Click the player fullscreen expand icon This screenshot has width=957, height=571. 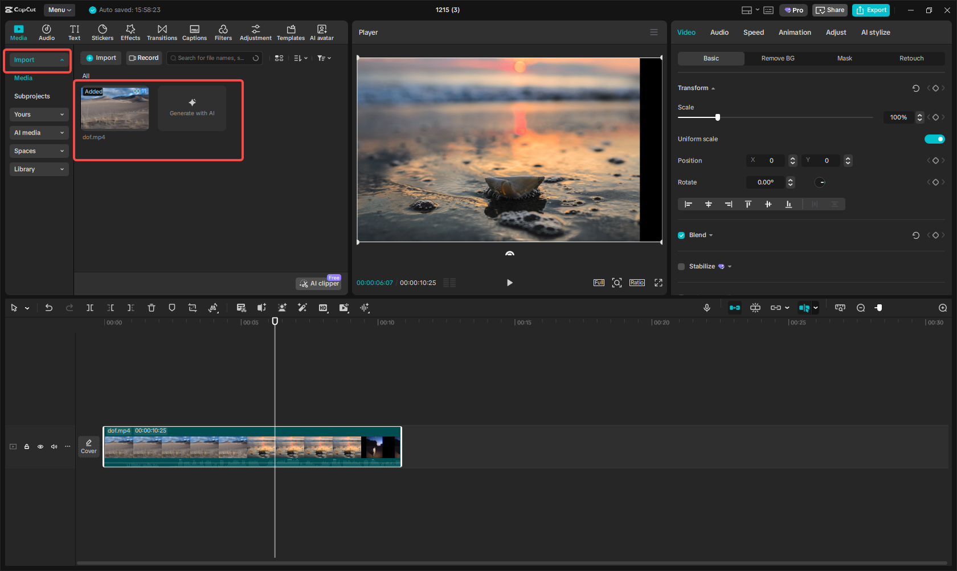pos(659,283)
